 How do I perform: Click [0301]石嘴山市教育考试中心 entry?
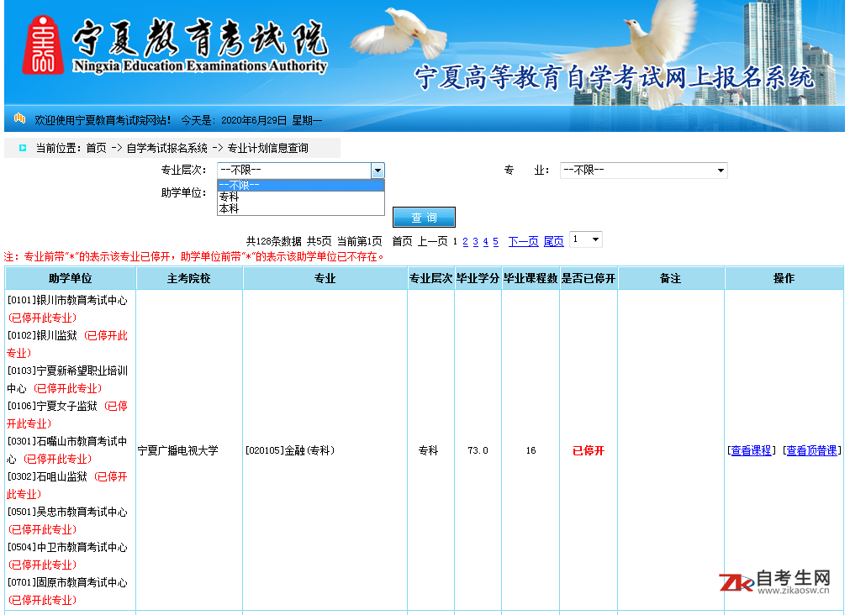[67, 449]
